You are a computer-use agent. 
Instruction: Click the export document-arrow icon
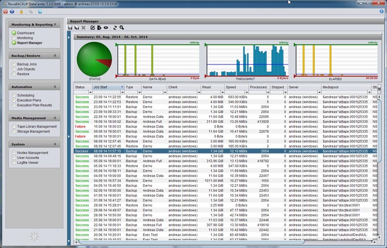(99, 28)
